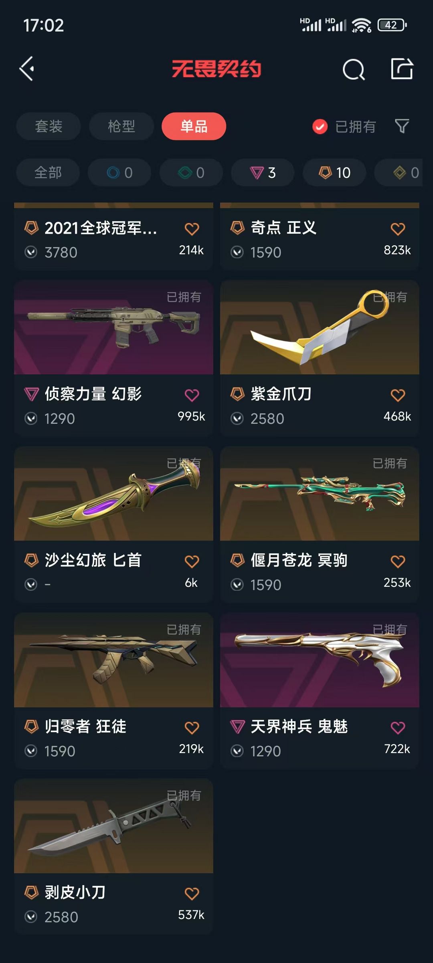Toggle the 已拥有 owned checkbox
433x963 pixels.
[320, 127]
